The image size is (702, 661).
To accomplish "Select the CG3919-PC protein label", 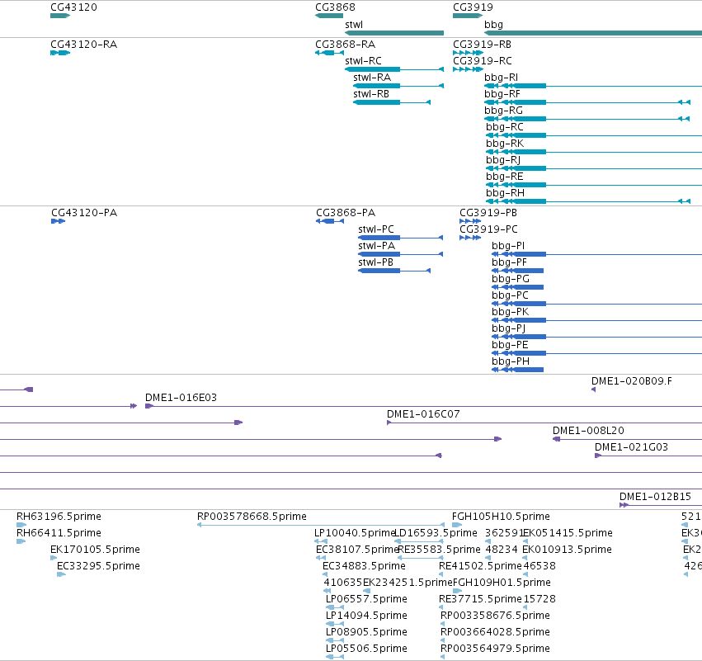I will [x=488, y=229].
